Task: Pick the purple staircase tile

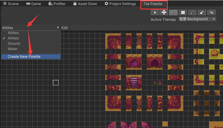Action: pyautogui.click(x=134, y=83)
